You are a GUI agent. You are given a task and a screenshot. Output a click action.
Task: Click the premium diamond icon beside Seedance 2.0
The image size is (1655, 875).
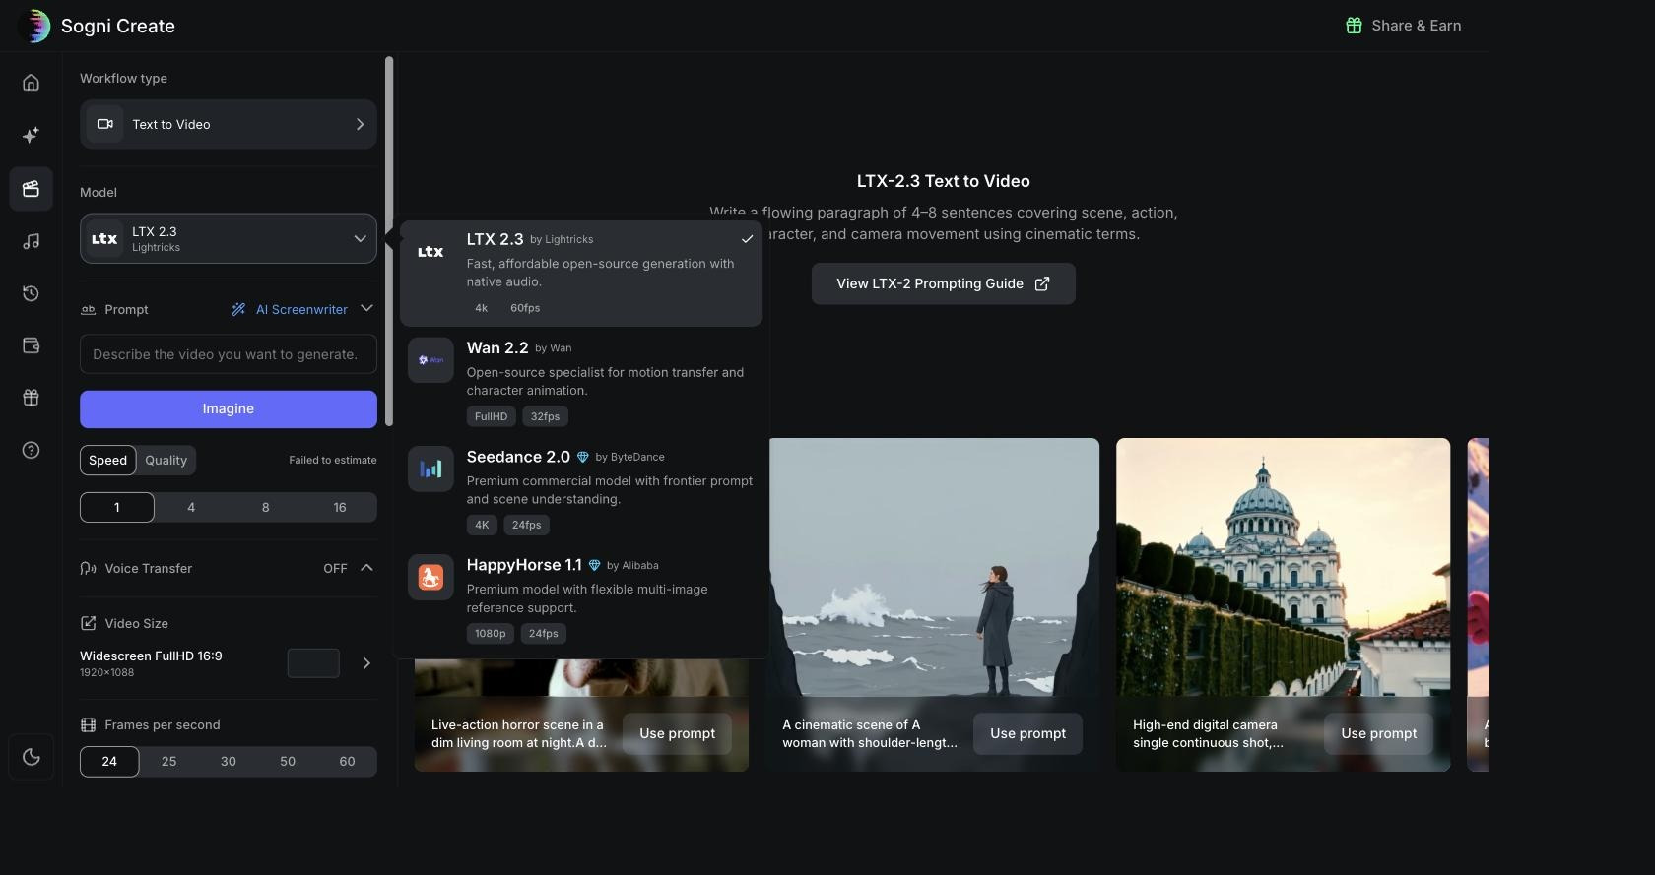coord(582,457)
